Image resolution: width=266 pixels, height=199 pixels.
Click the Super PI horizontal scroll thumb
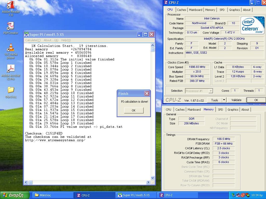30,182
